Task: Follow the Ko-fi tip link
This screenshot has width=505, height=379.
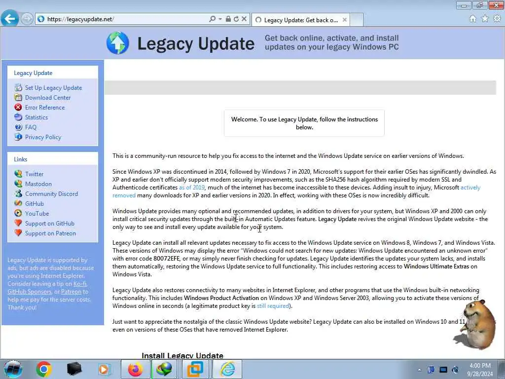Action: tap(80, 284)
